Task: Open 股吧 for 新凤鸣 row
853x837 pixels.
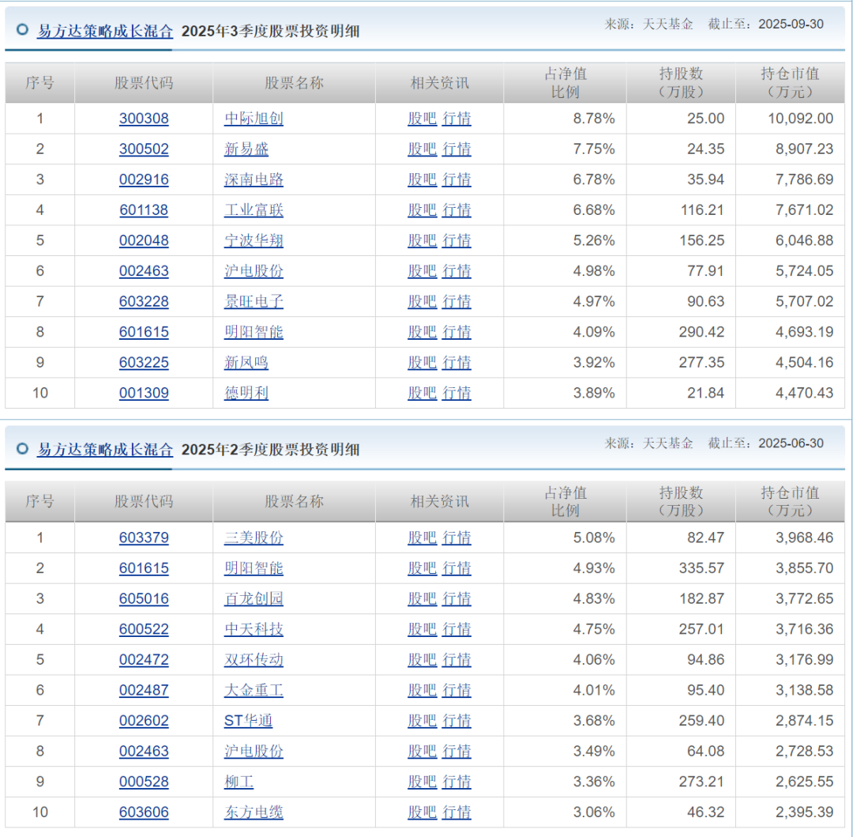Action: pyautogui.click(x=422, y=363)
